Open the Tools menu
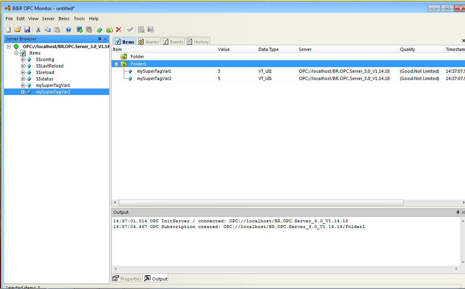 (x=79, y=19)
